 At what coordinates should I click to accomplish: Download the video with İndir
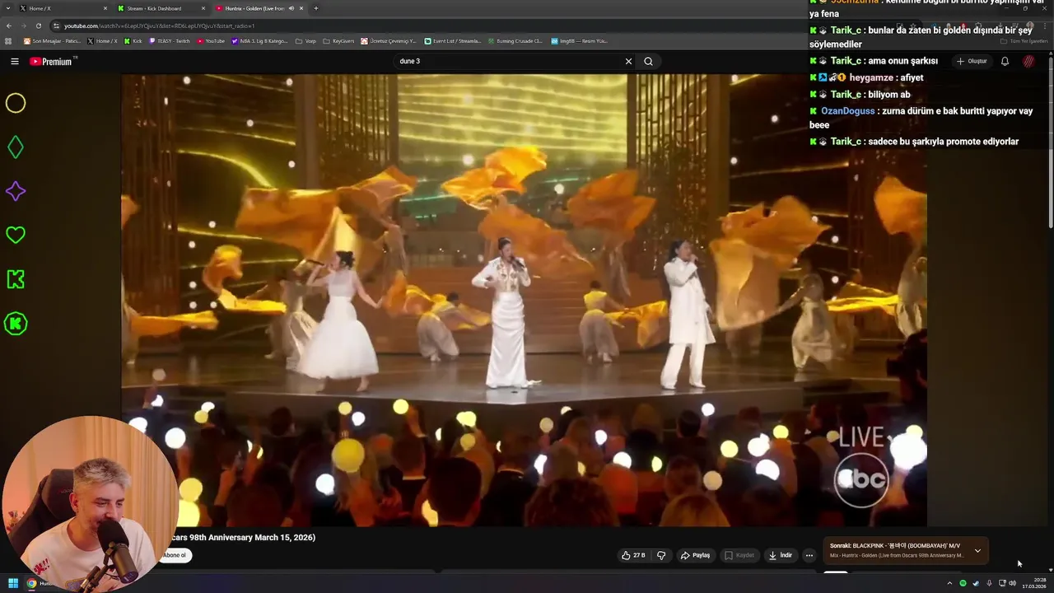click(x=781, y=555)
